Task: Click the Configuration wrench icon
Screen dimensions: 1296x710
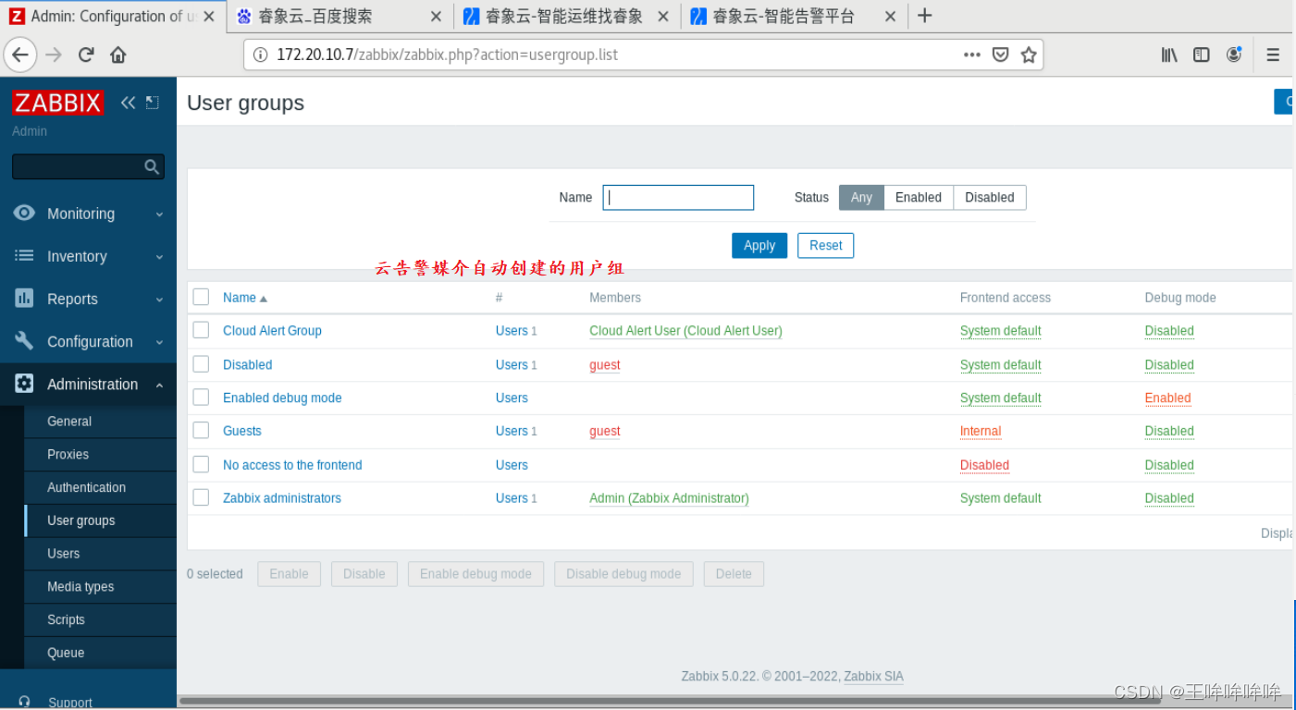Action: pos(24,340)
